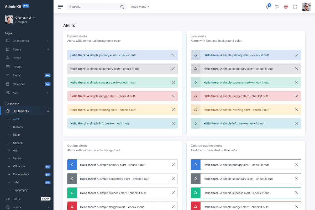
Task: Close the icon alert with info text
Action: point(297,123)
